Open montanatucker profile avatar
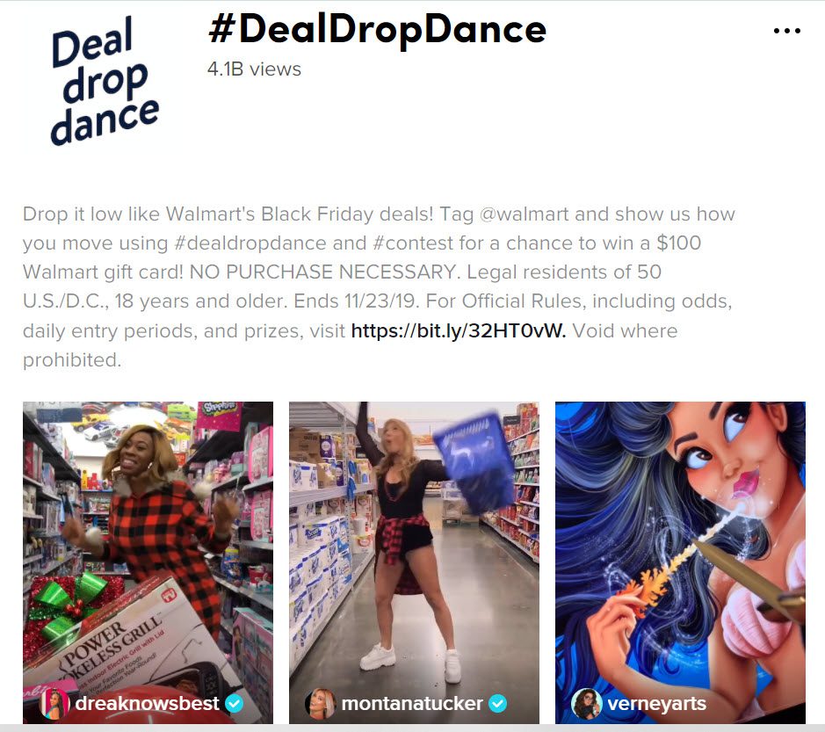Viewport: 825px width, 732px height. tap(321, 704)
